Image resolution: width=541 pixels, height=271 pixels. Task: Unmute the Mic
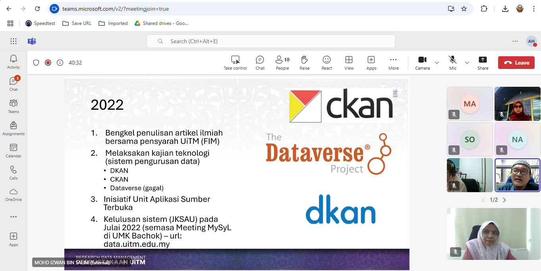(453, 63)
